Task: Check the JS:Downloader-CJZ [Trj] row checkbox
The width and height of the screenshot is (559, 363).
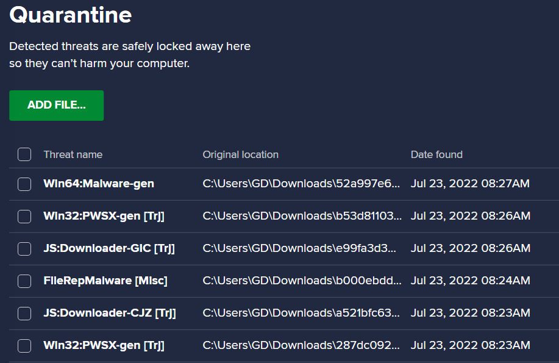Action: [24, 314]
